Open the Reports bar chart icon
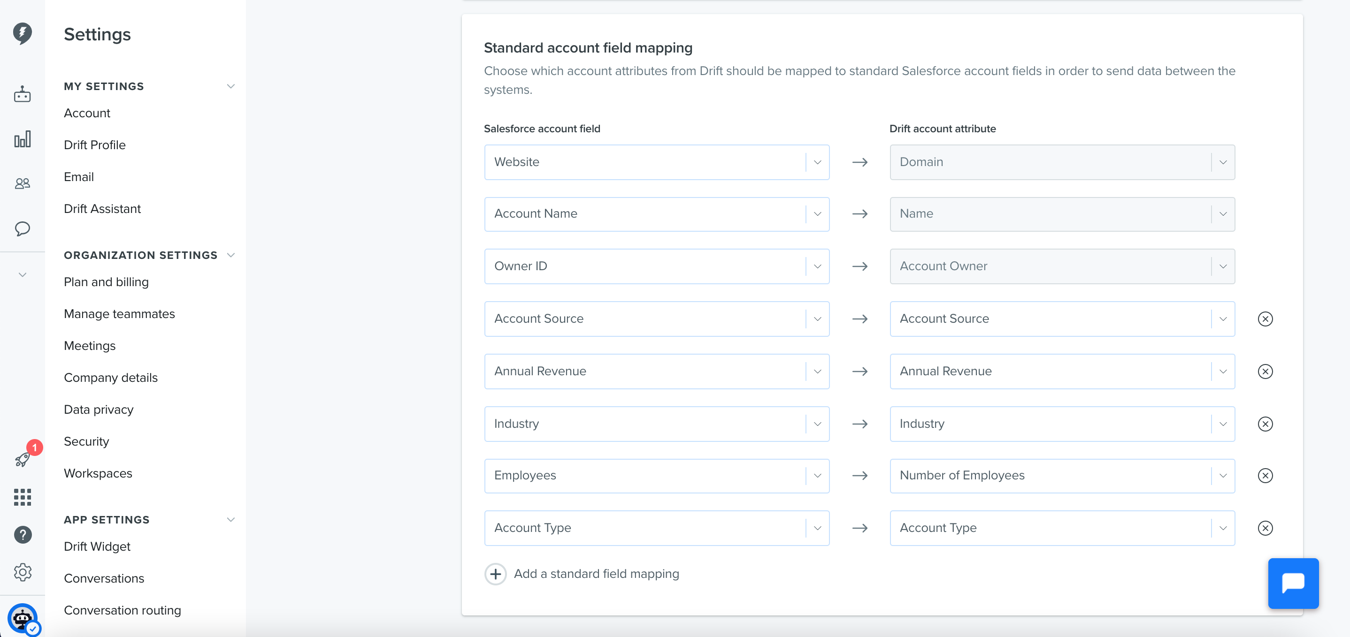Viewport: 1350px width, 637px height. click(x=22, y=139)
